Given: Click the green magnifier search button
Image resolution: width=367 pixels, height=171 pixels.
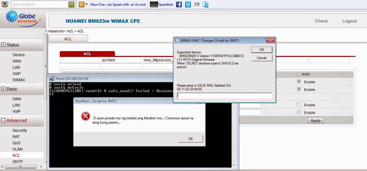Looking at the screenshot, I should [71, 5].
